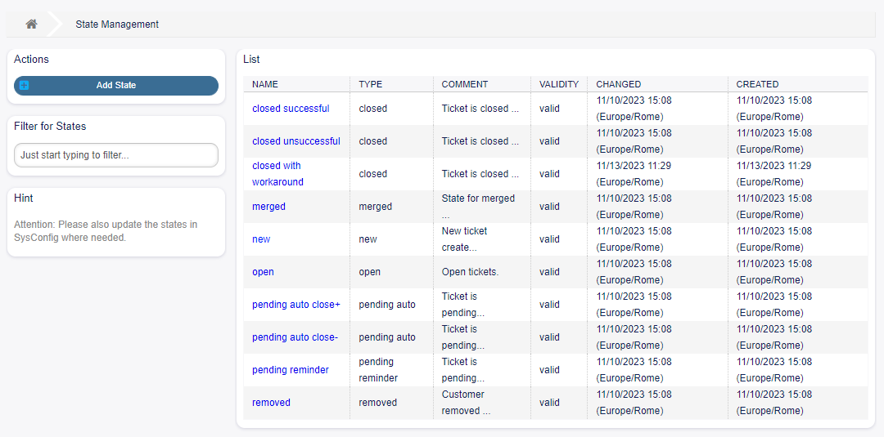Sort list by NAME column header
The width and height of the screenshot is (884, 437).
(x=265, y=84)
